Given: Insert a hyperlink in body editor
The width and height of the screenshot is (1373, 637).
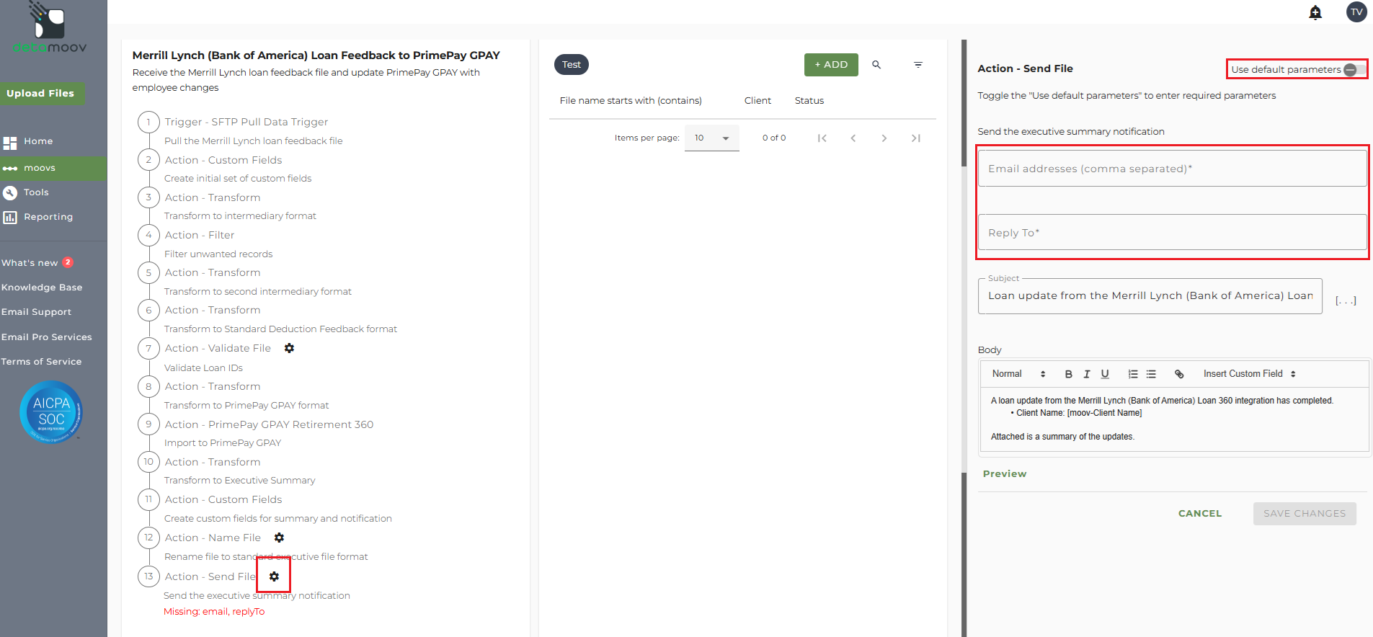Looking at the screenshot, I should 1179,374.
